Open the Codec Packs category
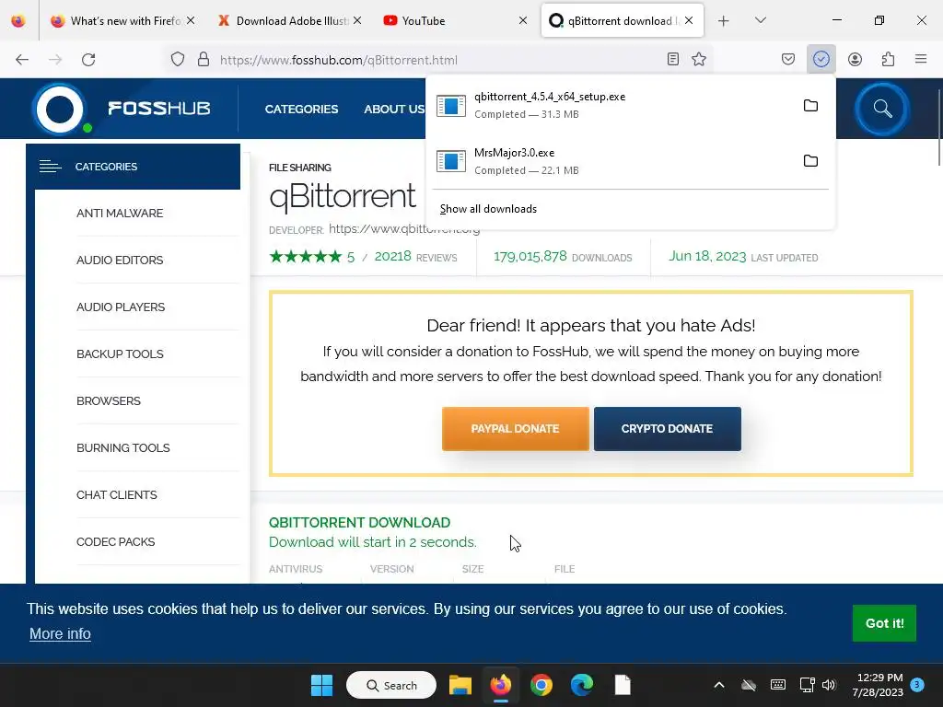Image resolution: width=943 pixels, height=707 pixels. [115, 541]
